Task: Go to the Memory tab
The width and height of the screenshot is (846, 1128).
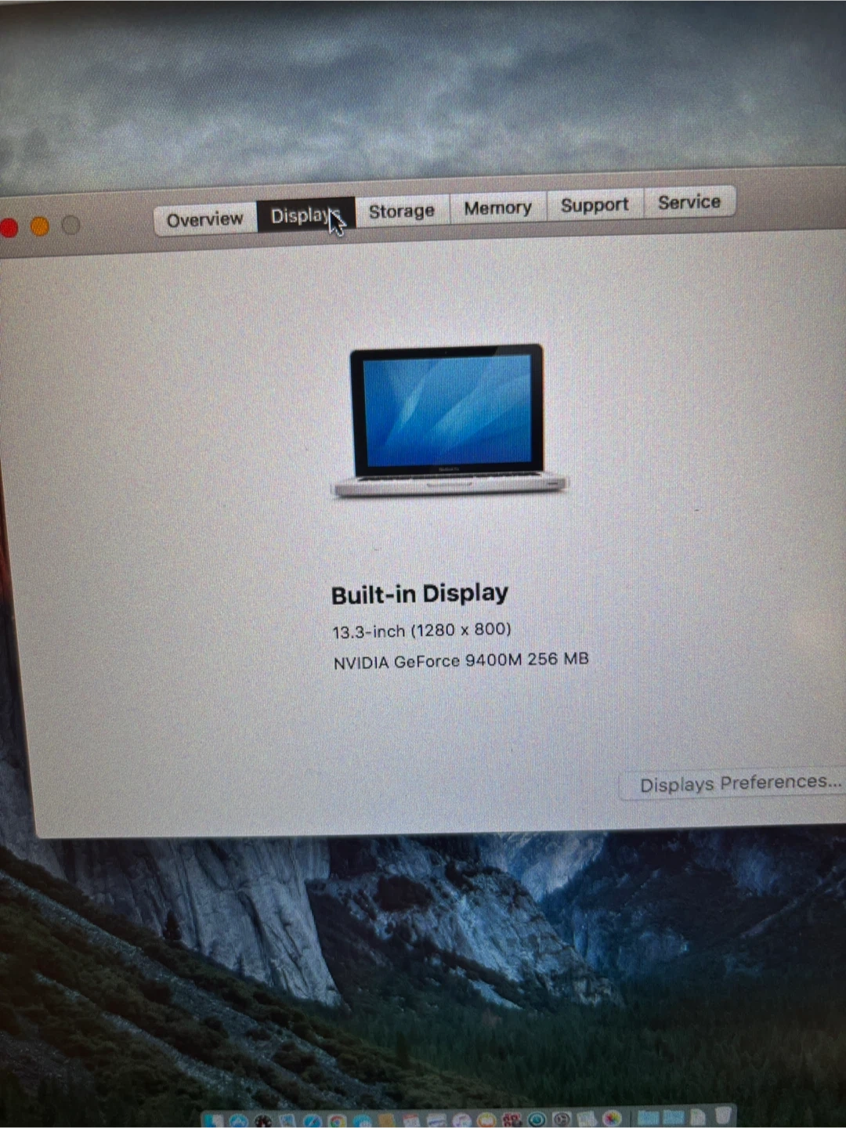Action: pyautogui.click(x=497, y=208)
